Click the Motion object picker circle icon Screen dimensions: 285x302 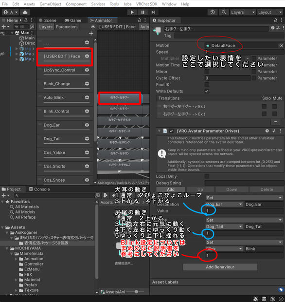[x=281, y=45]
